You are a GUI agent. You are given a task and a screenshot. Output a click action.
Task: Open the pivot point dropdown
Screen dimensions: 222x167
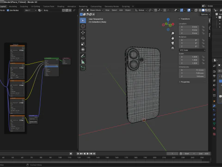click(x=150, y=10)
